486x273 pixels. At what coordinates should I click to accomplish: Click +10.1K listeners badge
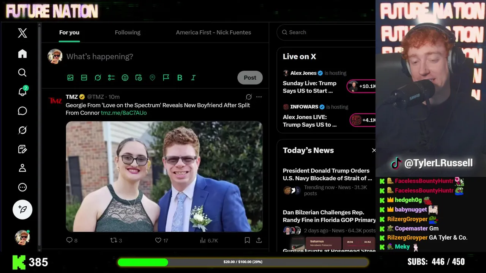361,86
